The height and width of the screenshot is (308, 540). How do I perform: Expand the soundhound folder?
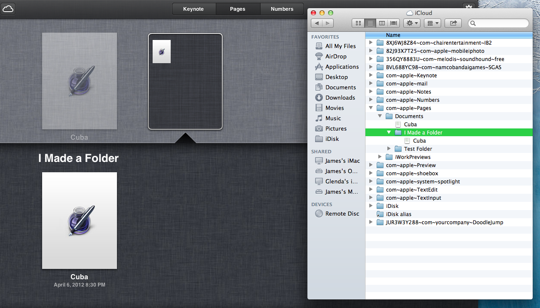click(371, 59)
